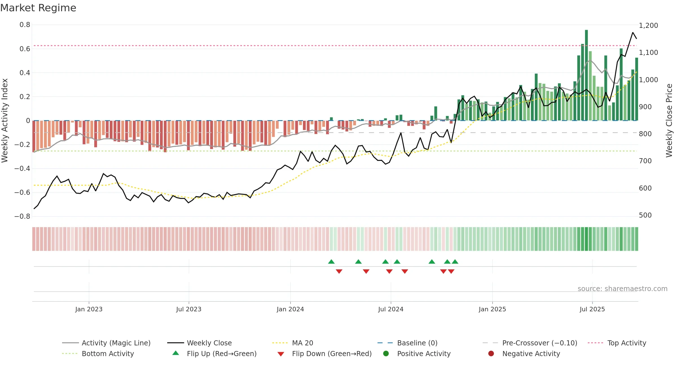Toggle the Flip Up (Red→Green) legend entry
677x380 pixels.
(214, 354)
